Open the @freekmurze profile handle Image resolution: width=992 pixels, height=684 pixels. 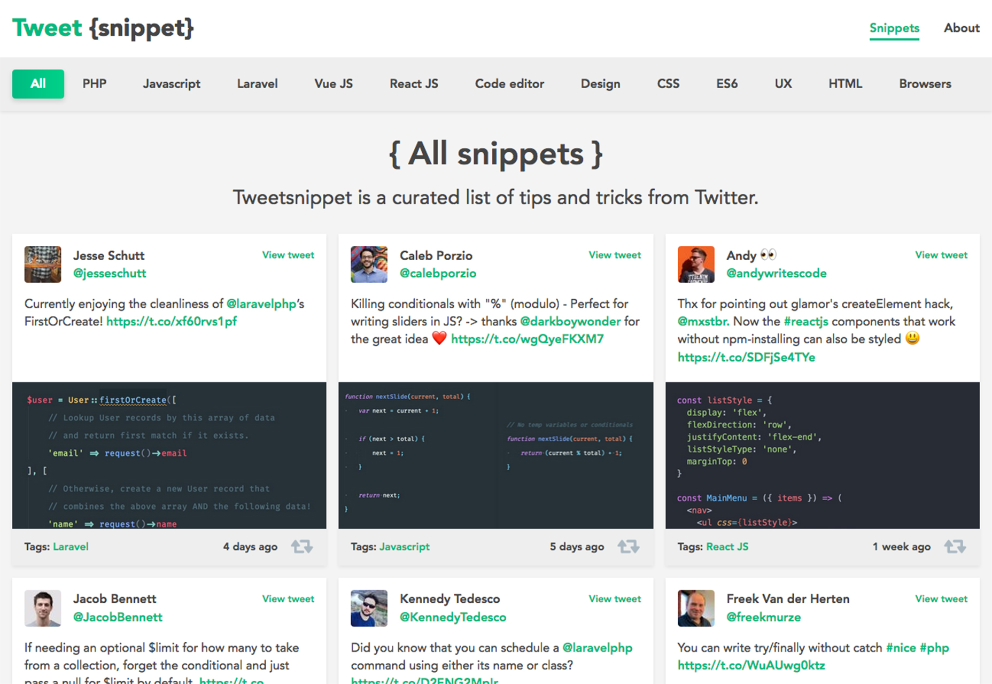[x=764, y=617]
